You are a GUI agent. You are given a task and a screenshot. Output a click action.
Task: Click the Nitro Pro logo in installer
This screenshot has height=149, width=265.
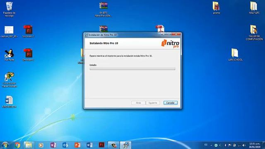click(x=170, y=43)
